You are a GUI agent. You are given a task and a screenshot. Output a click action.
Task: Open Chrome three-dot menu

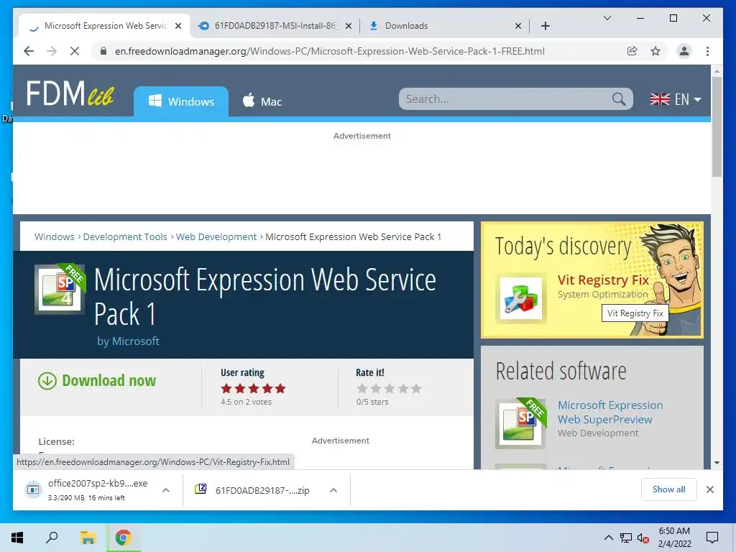point(707,51)
